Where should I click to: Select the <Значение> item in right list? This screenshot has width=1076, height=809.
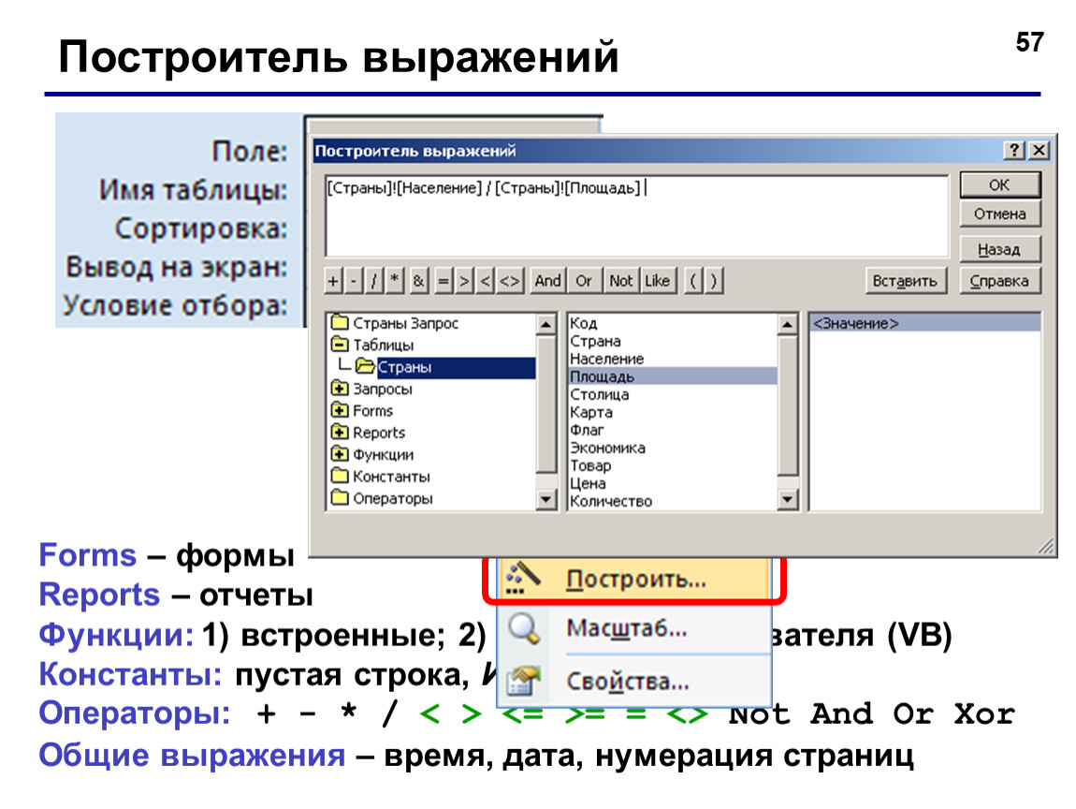(925, 323)
